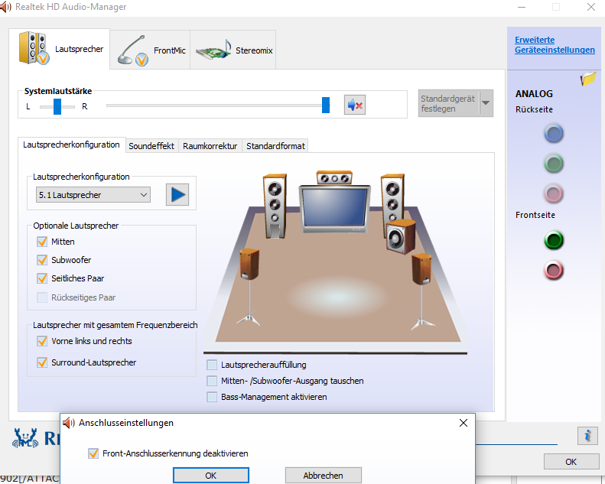This screenshot has width=605, height=484.
Task: Switch to the Soundeffekt tab
Action: click(151, 146)
